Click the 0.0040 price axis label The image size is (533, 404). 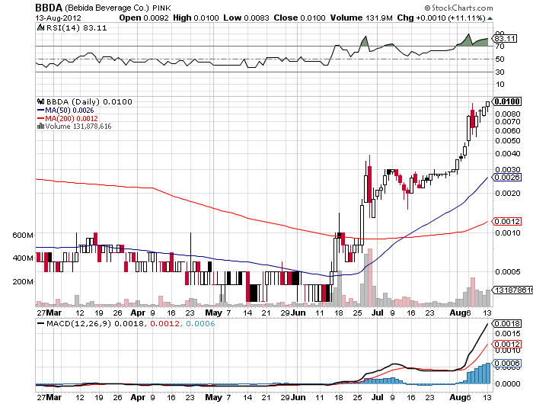pos(508,154)
